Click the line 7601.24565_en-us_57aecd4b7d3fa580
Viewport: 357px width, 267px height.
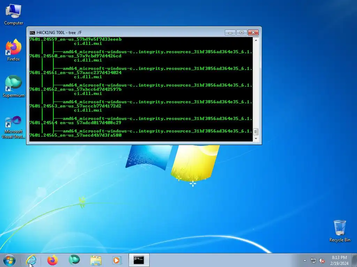75,135
